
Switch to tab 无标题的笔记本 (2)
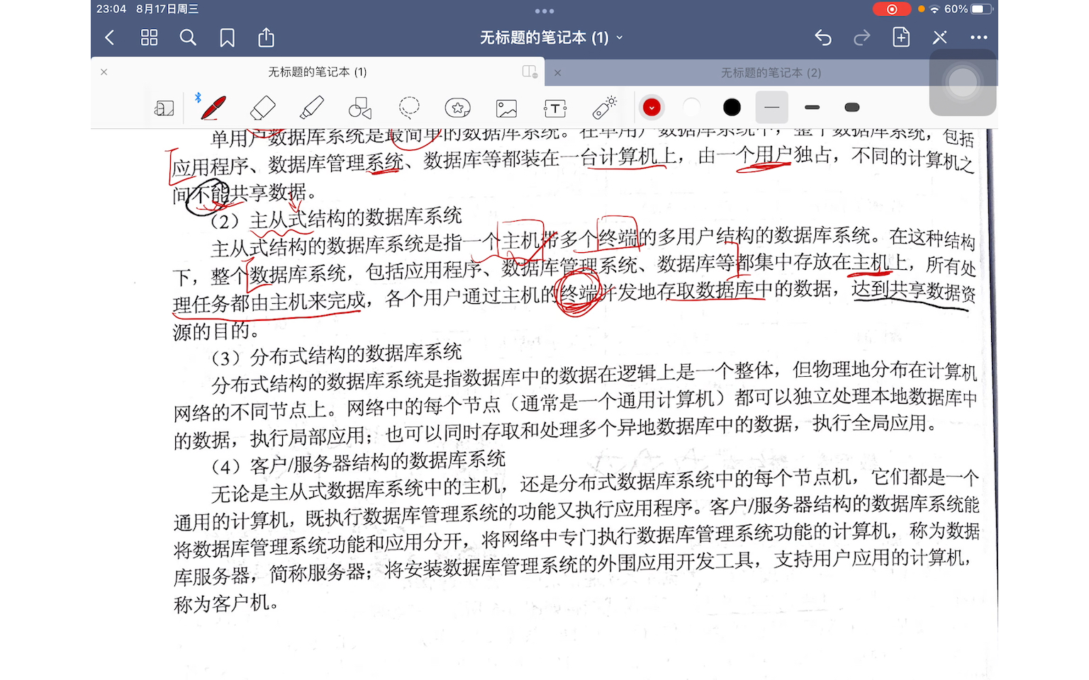771,73
